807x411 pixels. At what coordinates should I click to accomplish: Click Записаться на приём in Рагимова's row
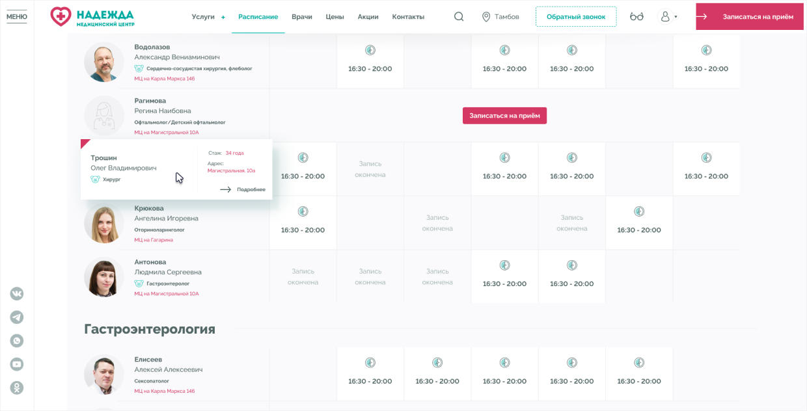pyautogui.click(x=504, y=116)
